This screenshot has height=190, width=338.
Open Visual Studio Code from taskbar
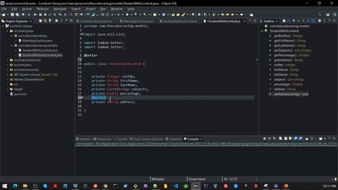tap(175, 186)
